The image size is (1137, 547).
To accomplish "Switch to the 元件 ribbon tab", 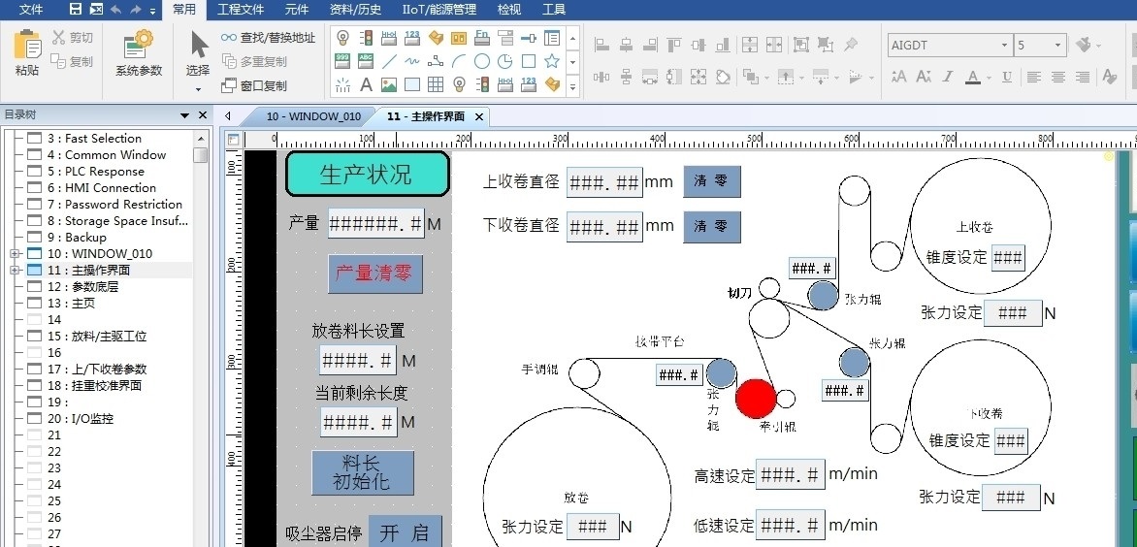I will 297,10.
